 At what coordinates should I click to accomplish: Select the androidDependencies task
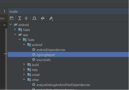click(51, 50)
